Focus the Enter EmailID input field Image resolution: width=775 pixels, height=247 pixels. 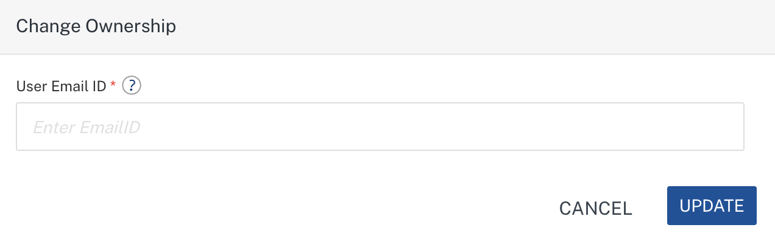(380, 127)
